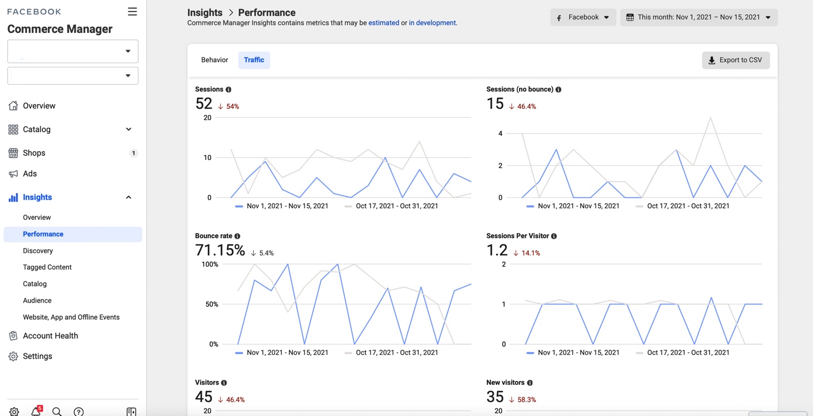The image size is (813, 416).
Task: Open notifications bell icon
Action: [x=36, y=411]
